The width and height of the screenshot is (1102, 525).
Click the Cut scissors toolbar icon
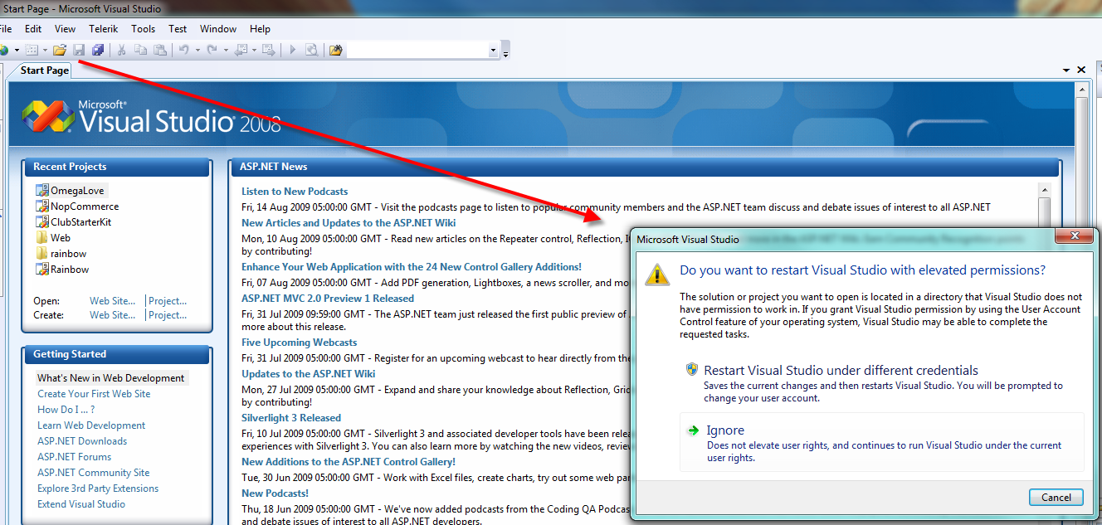click(121, 50)
